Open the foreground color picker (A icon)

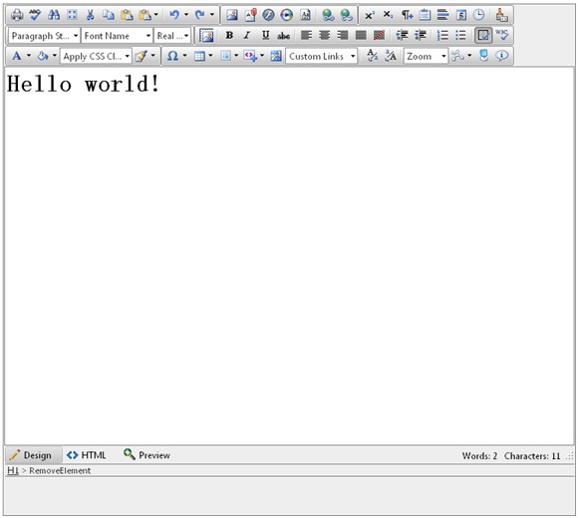17,56
